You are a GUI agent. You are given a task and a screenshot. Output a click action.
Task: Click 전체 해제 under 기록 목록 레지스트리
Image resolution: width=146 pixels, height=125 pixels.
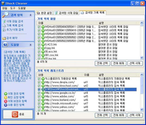point(119,115)
